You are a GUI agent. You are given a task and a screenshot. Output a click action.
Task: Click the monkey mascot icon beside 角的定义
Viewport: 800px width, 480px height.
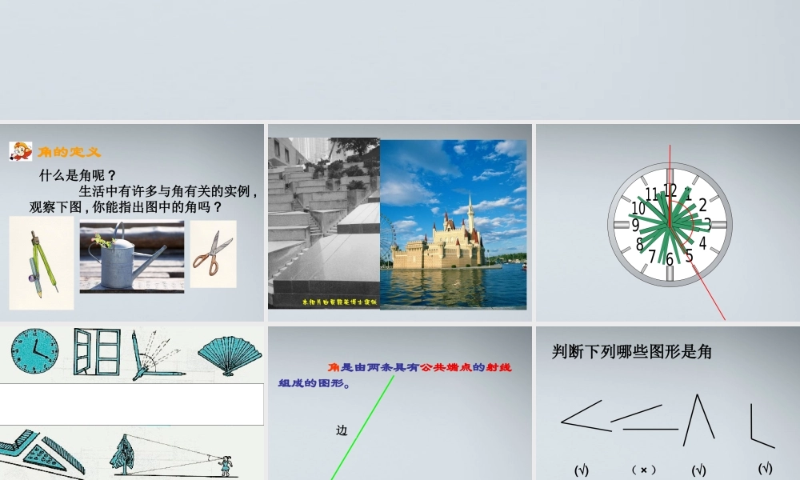[x=21, y=151]
